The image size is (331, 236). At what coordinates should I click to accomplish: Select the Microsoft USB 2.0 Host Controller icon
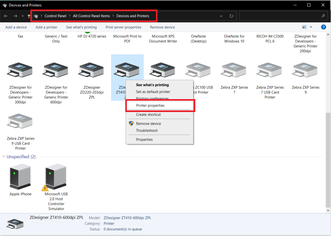point(56,177)
